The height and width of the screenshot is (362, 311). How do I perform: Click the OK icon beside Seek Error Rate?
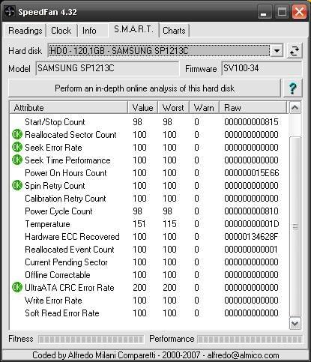(x=17, y=147)
